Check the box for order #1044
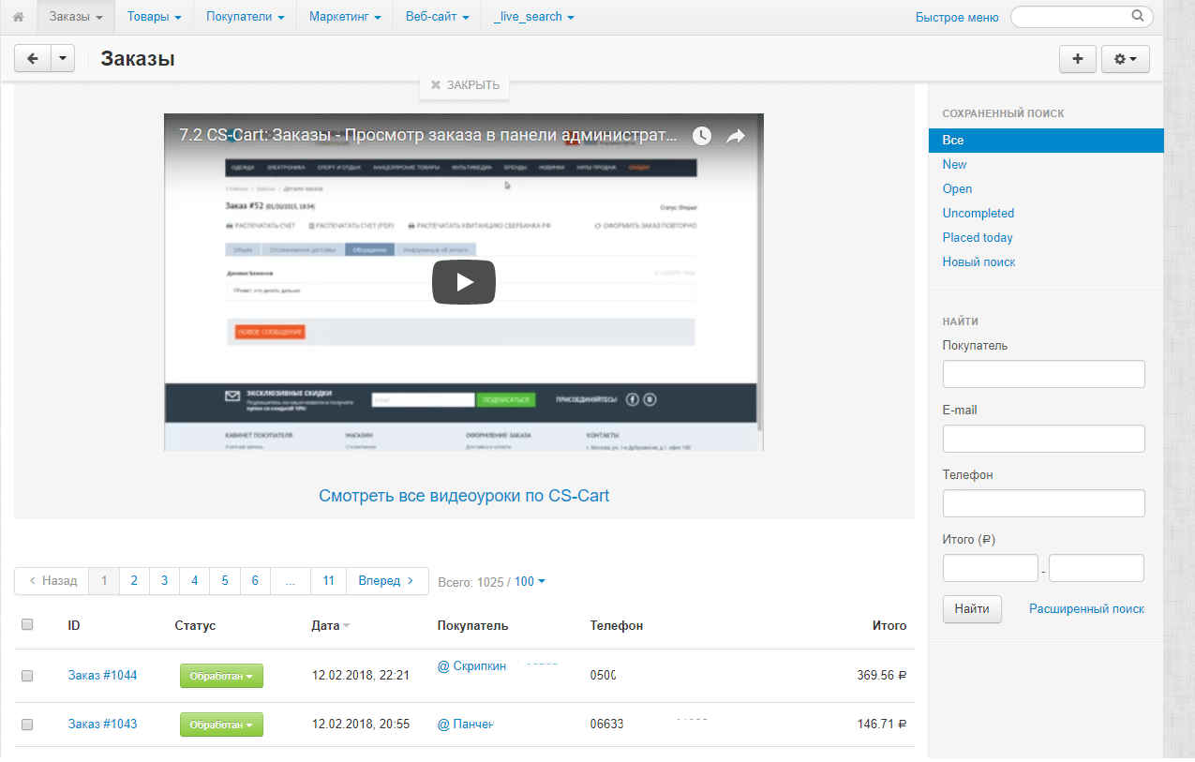Image resolution: width=1195 pixels, height=762 pixels. (27, 676)
